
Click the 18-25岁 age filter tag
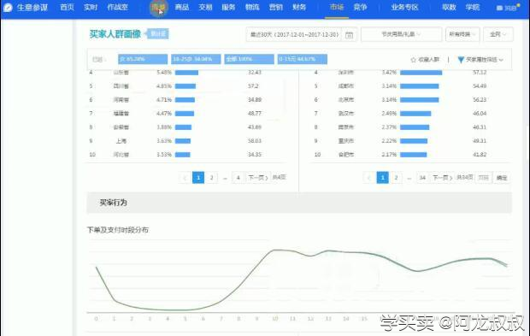[196, 59]
